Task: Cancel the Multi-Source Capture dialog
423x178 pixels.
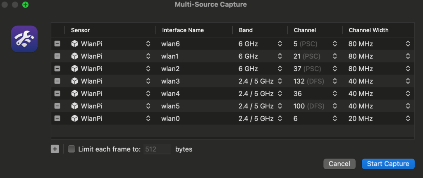Action: click(339, 164)
